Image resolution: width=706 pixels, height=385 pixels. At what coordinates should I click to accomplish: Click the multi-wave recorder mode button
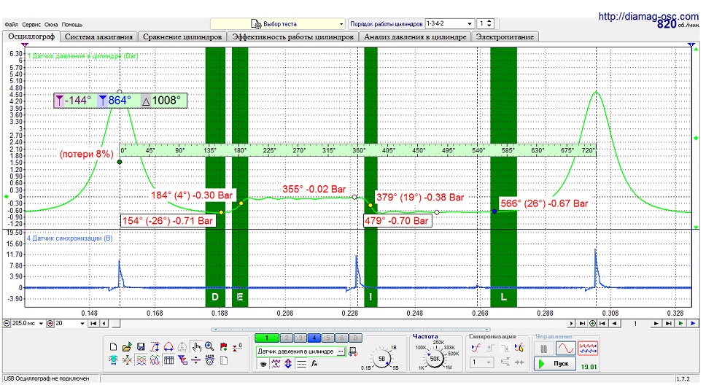[588, 348]
